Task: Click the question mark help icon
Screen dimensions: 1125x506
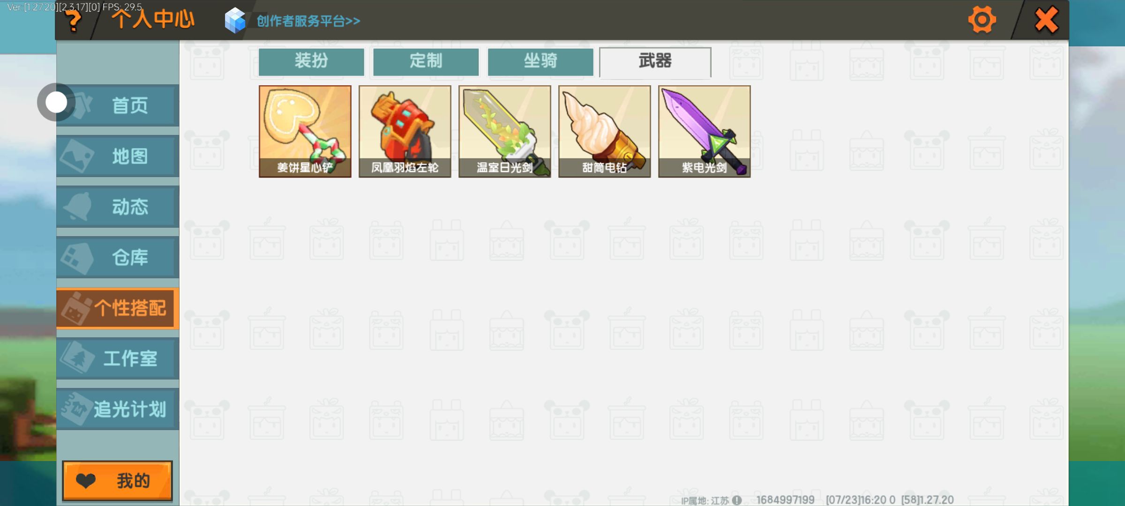Action: pyautogui.click(x=73, y=21)
